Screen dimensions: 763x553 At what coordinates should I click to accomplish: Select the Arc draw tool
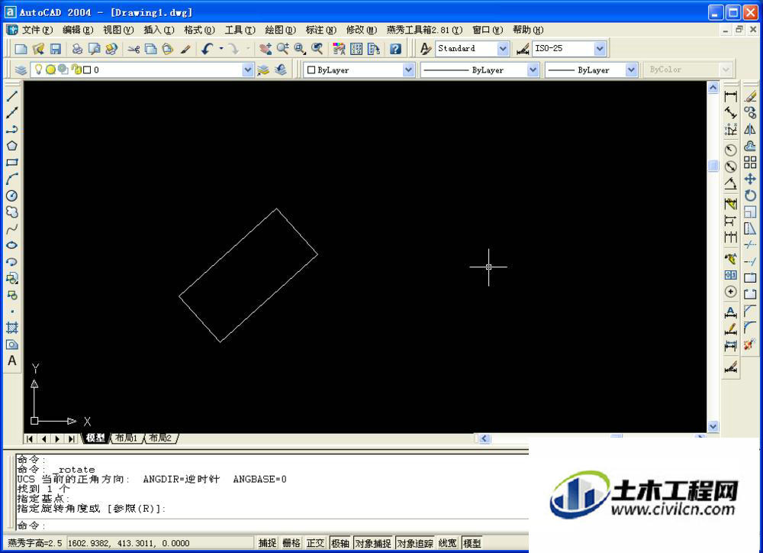[12, 179]
